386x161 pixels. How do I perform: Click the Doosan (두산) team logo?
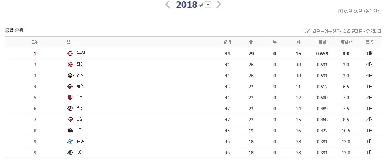click(x=70, y=54)
